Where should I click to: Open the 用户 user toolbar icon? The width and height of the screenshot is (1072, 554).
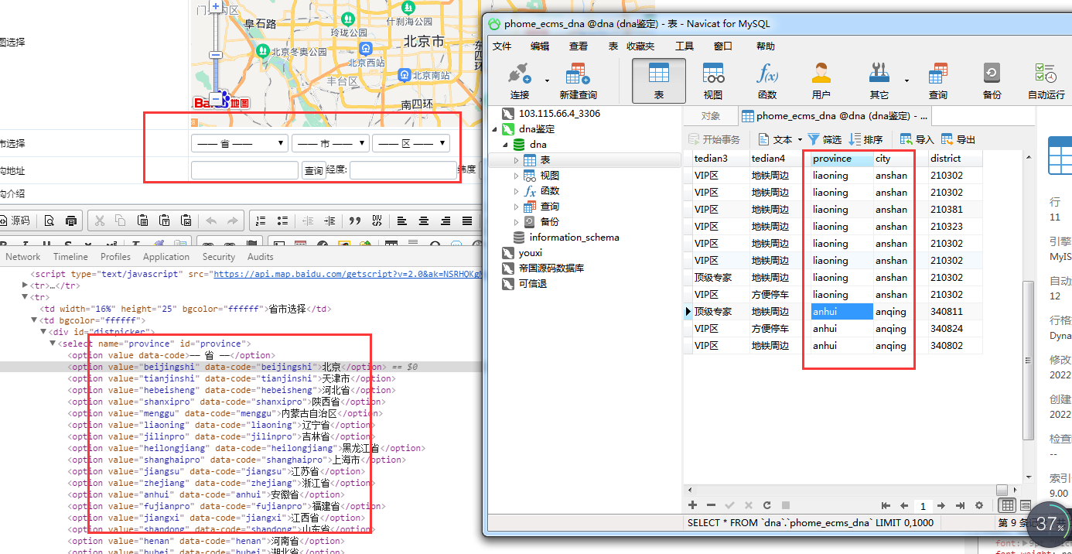coord(821,80)
